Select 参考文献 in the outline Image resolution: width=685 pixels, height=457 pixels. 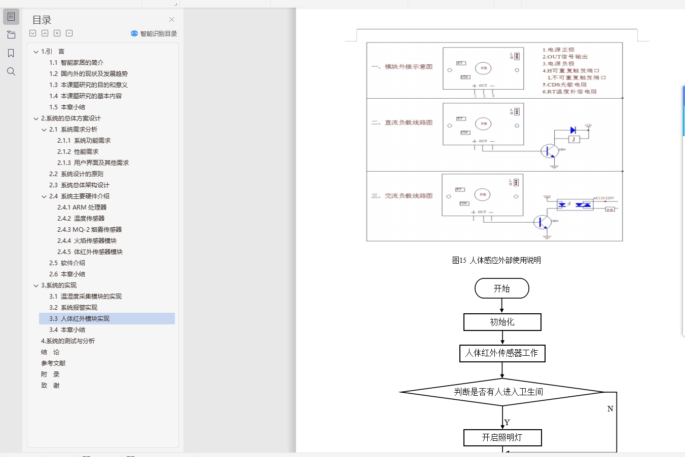pos(53,363)
